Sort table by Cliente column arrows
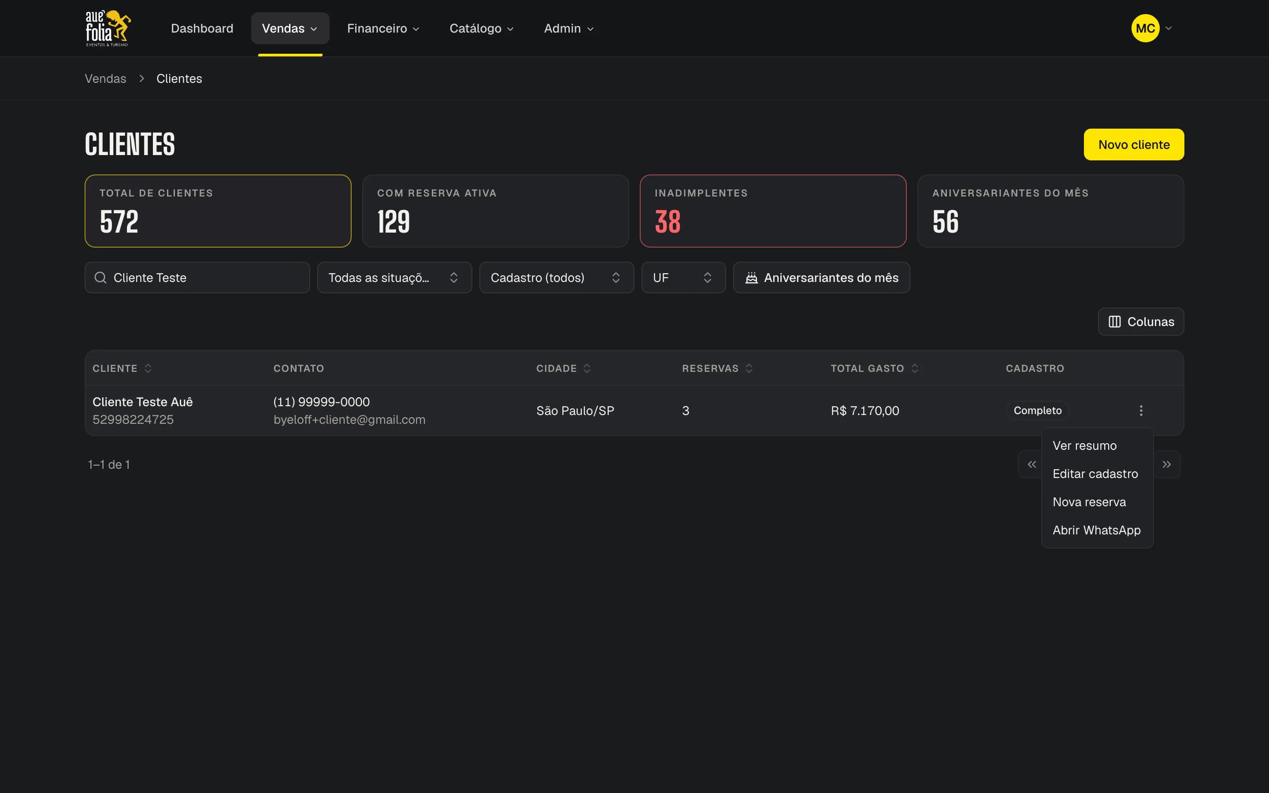Viewport: 1269px width, 793px height. pos(148,368)
